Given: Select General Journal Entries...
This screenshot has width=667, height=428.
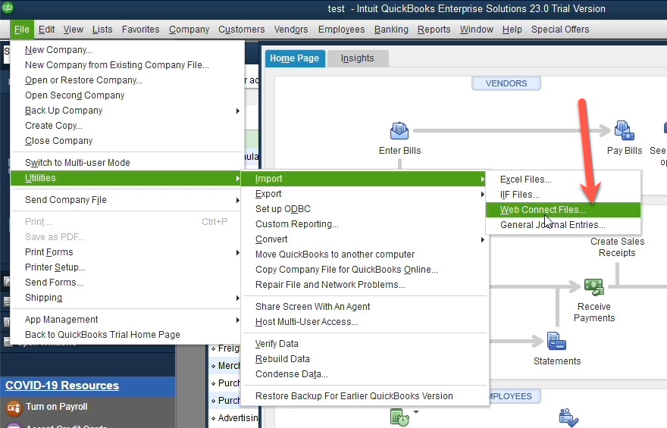Looking at the screenshot, I should point(563,225).
